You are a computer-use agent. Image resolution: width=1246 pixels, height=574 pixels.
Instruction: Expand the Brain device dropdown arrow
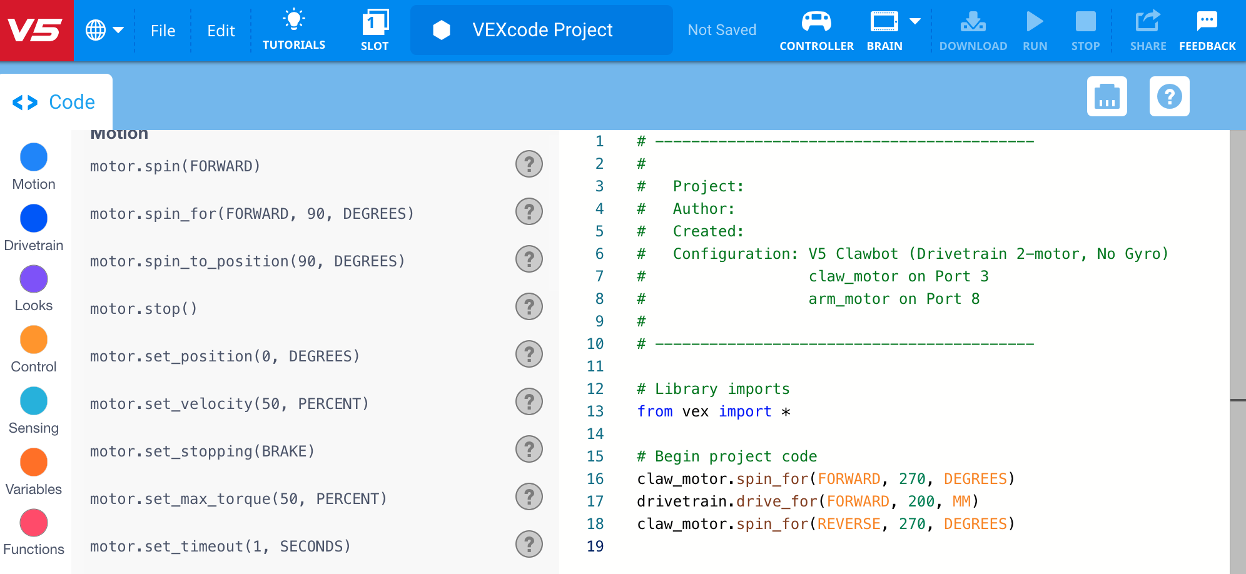point(914,21)
